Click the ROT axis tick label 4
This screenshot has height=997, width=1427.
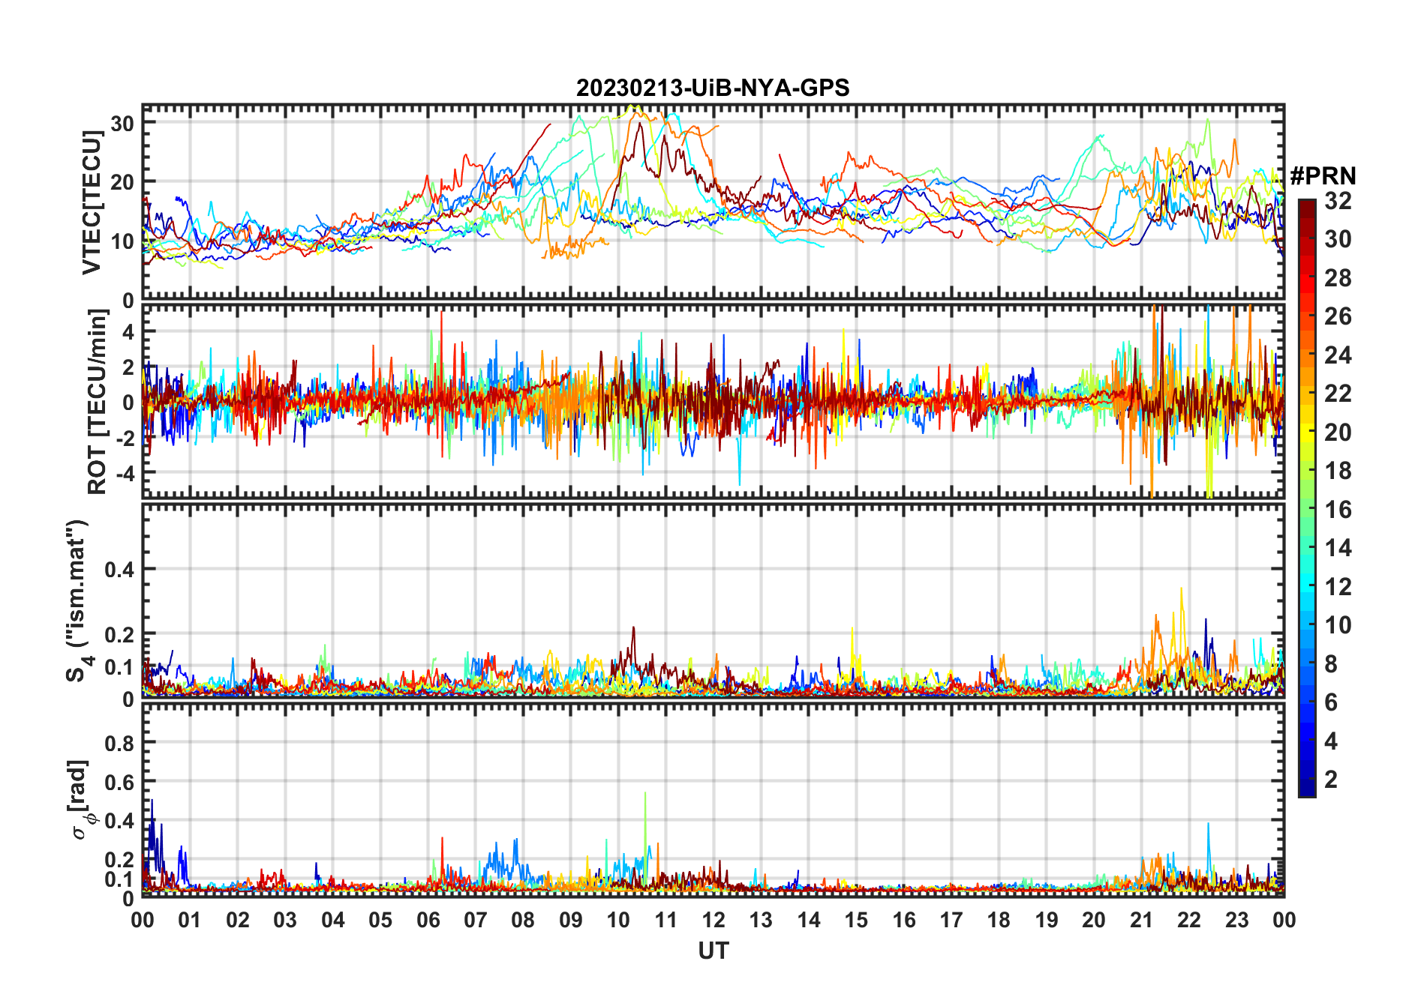(128, 331)
